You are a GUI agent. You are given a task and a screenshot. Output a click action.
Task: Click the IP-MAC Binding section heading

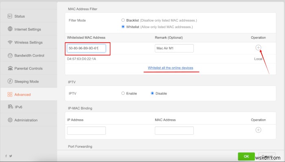point(80,108)
